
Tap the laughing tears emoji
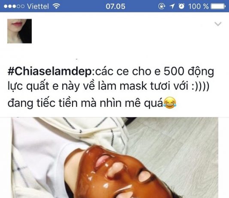170,102
